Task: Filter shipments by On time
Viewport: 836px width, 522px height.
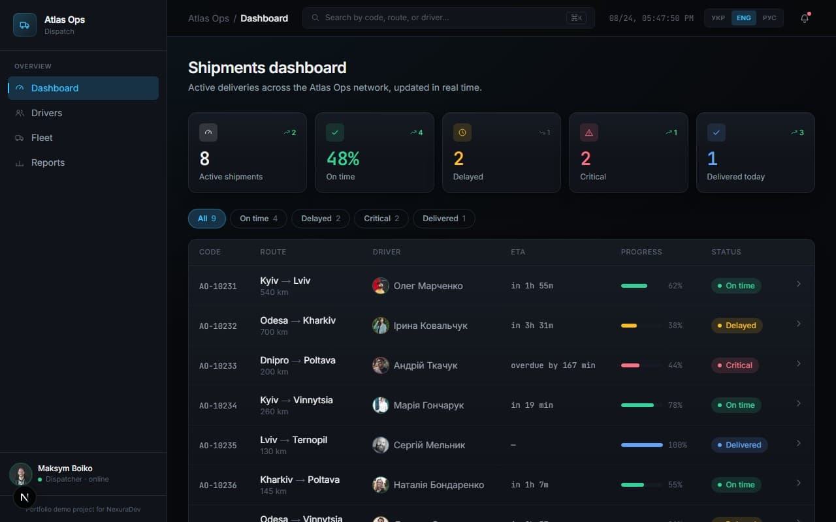Action: pos(259,219)
